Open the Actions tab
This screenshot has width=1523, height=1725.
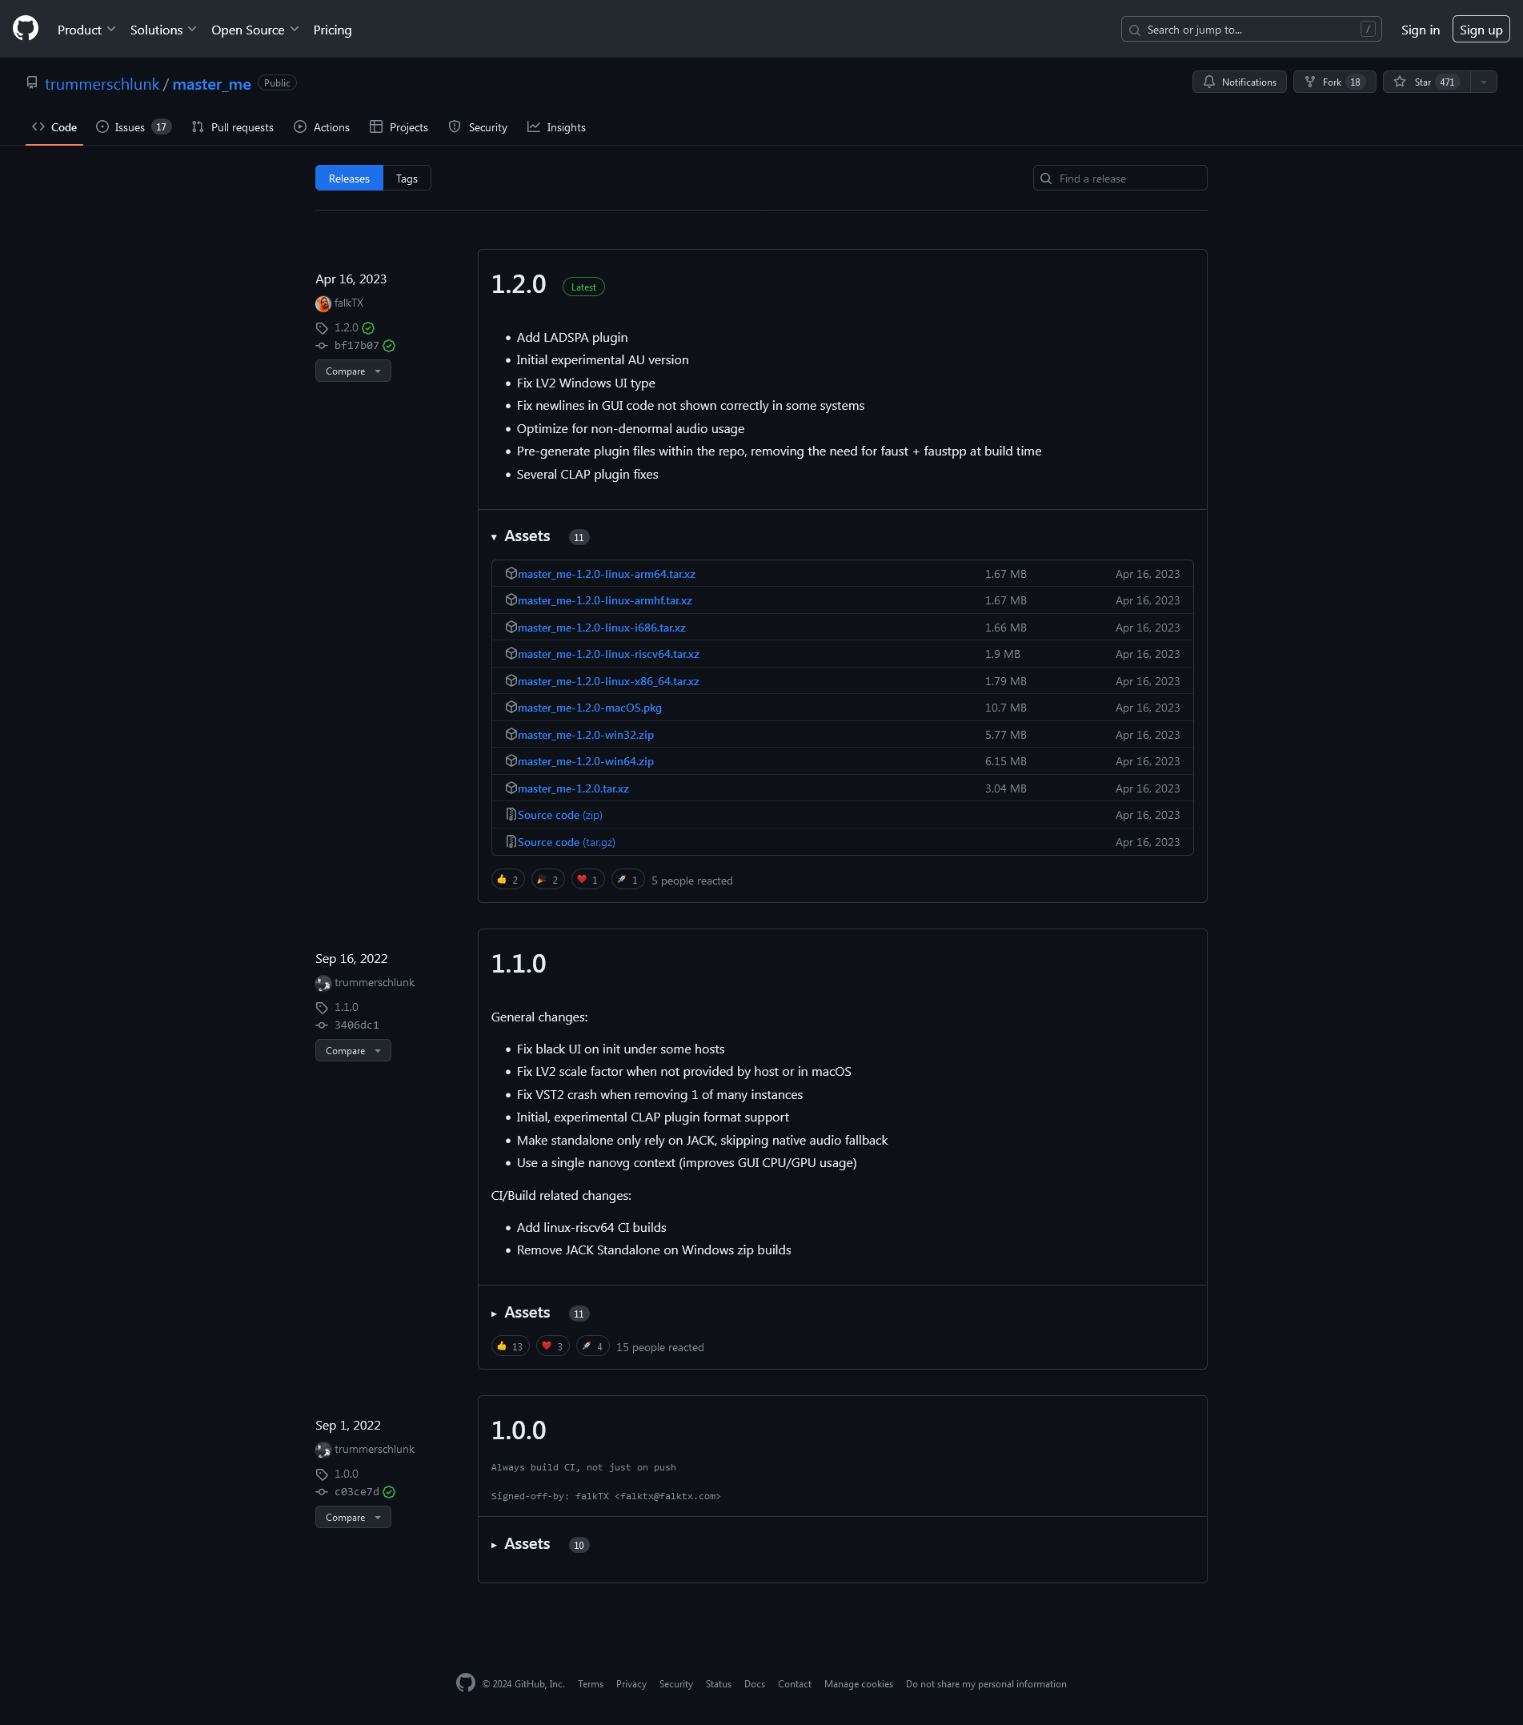(322, 127)
